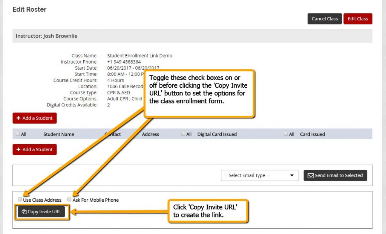Screen dimensions: 386x234
Task: Click the Copy Invite URL button
Action: pyautogui.click(x=41, y=212)
